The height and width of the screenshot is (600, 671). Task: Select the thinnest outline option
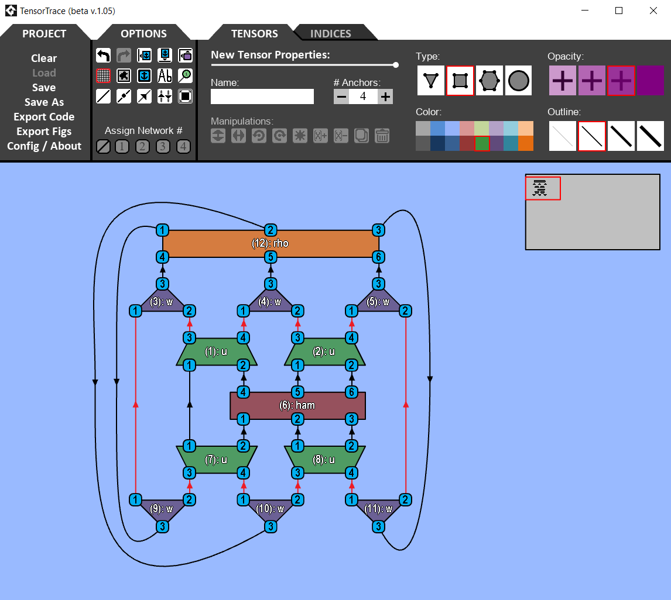563,136
